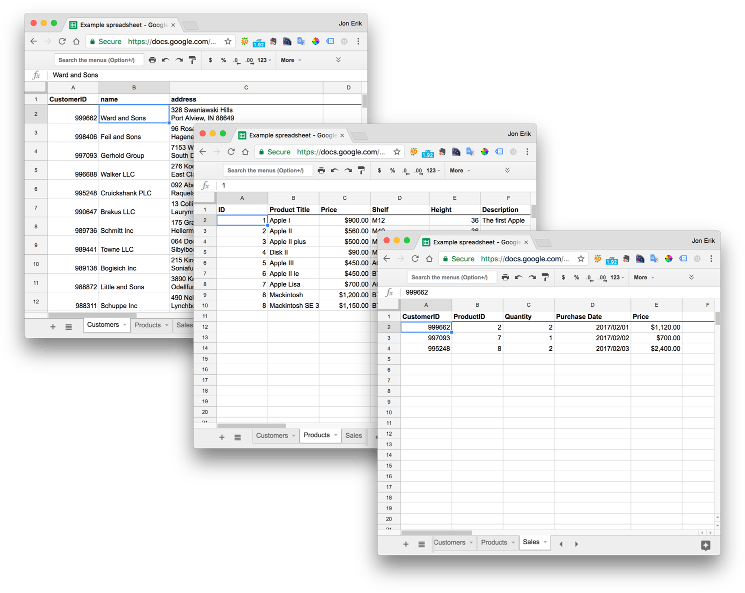Open Chrome menu dots in Sales window
This screenshot has width=745, height=593.
point(711,259)
